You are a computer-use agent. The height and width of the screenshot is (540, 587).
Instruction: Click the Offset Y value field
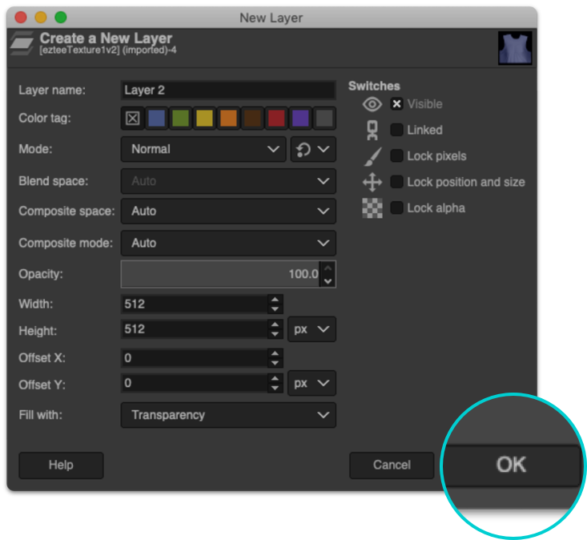(x=194, y=384)
